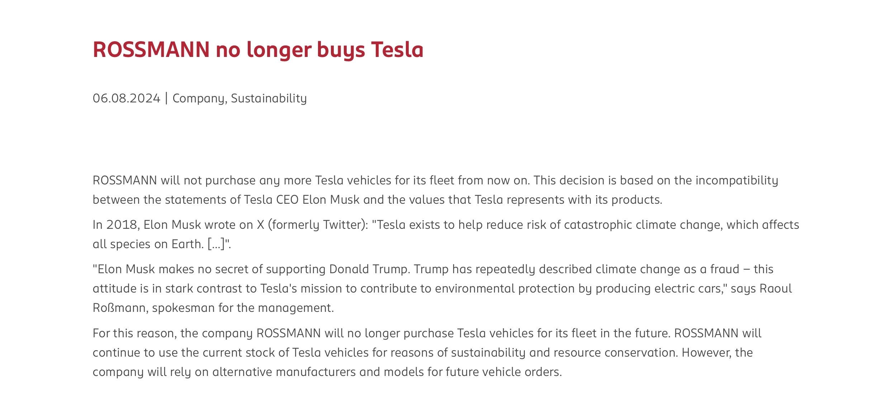Click the word "incompatibility" in the first paragraph
887x420 pixels.
[736, 180]
